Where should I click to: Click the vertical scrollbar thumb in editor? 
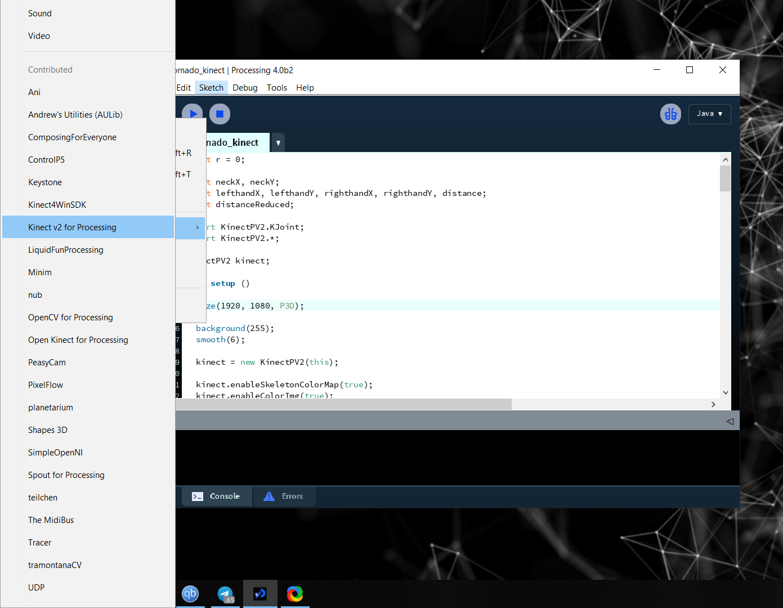725,179
